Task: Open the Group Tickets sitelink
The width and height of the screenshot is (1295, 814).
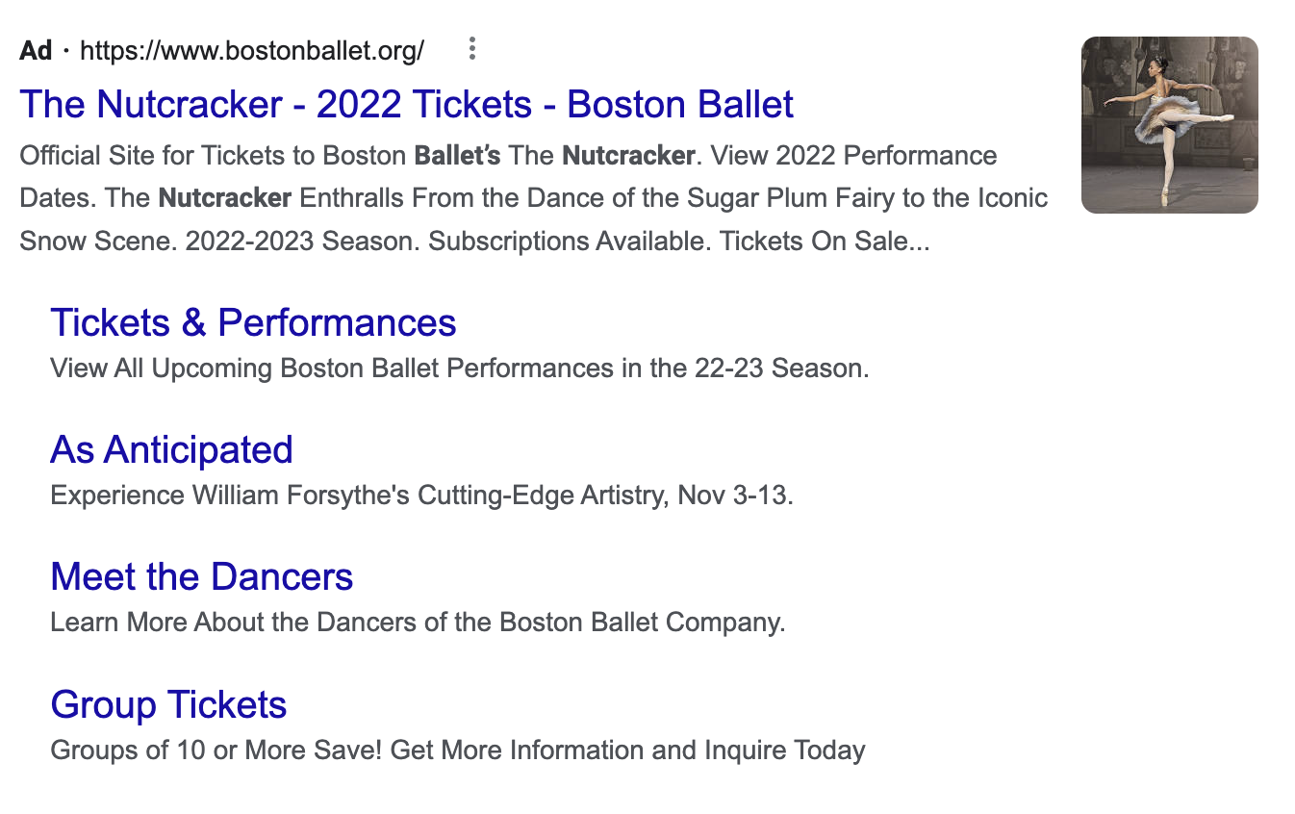Action: (168, 704)
